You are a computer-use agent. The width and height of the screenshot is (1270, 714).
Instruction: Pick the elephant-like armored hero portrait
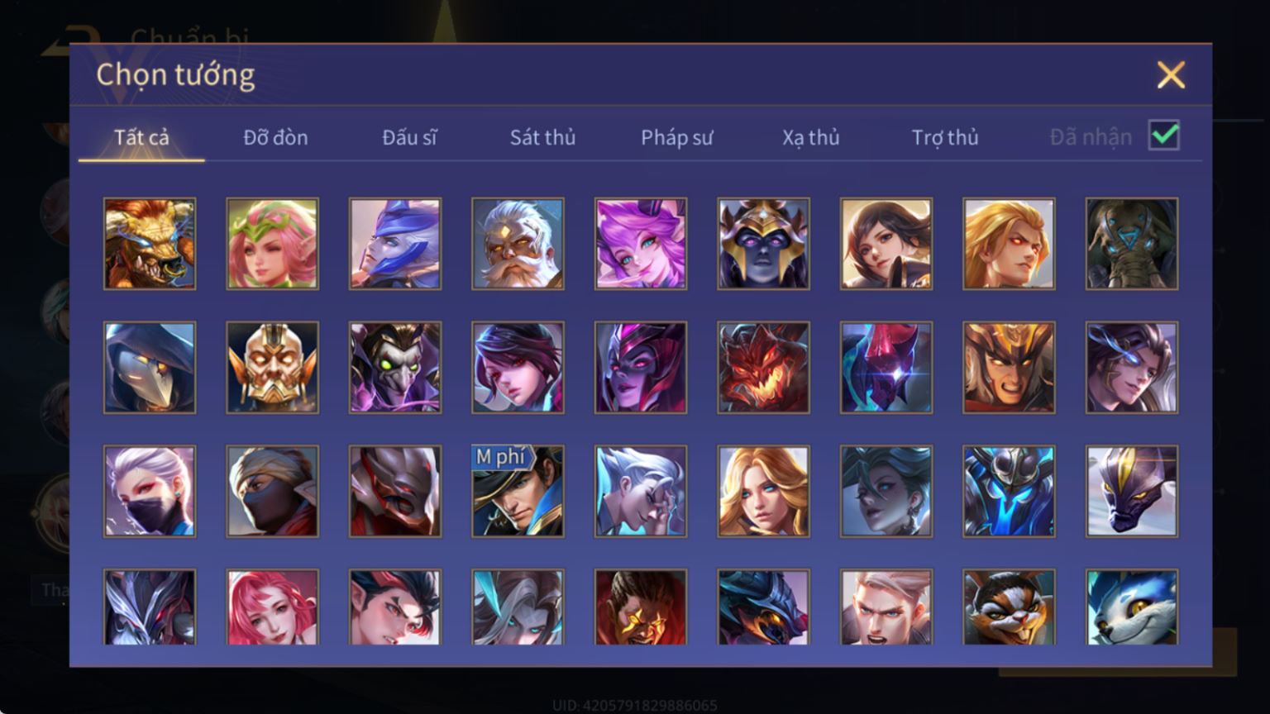point(1132,244)
